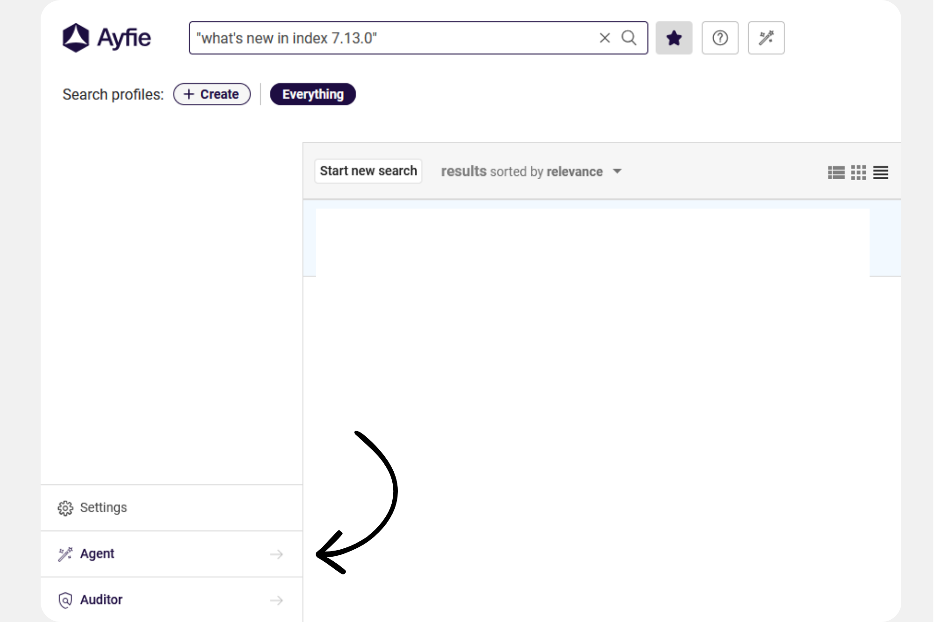Screen dimensions: 934x622
Task: Expand Agent using its right arrow
Action: click(x=276, y=554)
